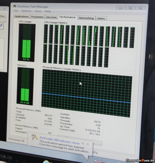Click the activation period has expired message
The image size is (155, 163).
62,144
